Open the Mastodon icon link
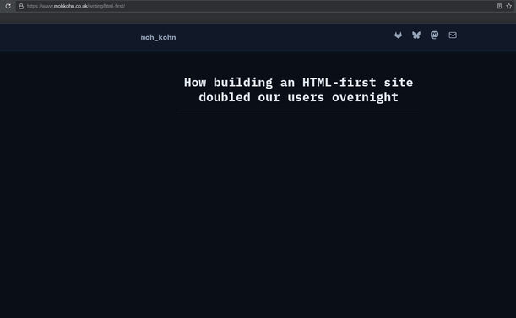The height and width of the screenshot is (318, 516). pyautogui.click(x=434, y=35)
